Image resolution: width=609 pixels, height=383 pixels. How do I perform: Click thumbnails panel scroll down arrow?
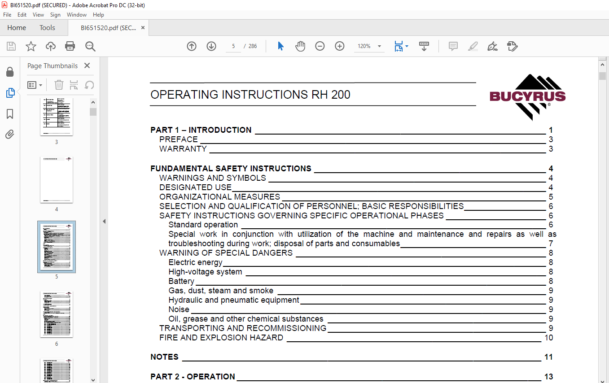(93, 379)
